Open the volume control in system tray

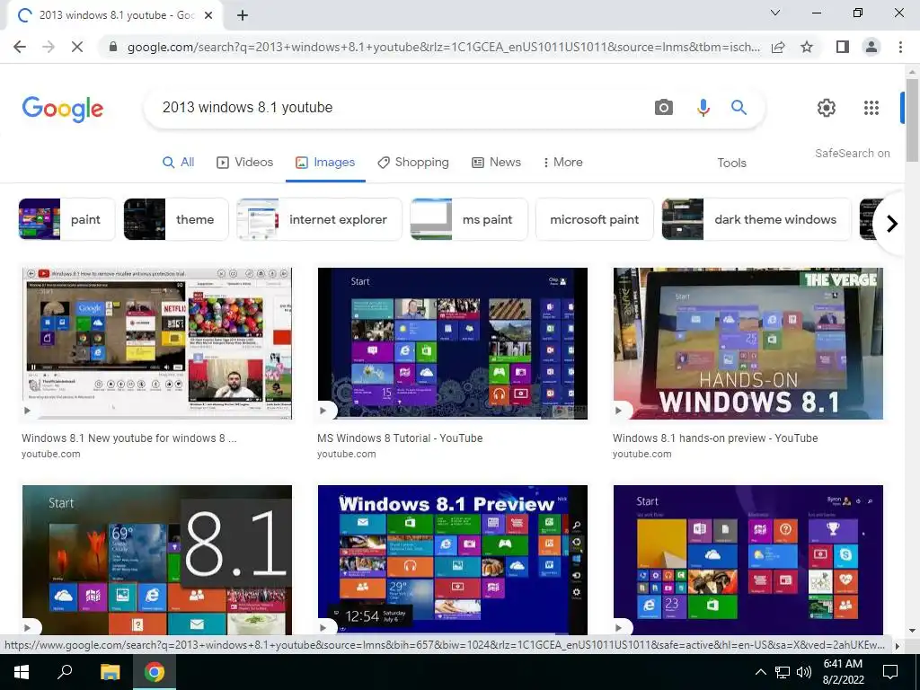point(804,672)
